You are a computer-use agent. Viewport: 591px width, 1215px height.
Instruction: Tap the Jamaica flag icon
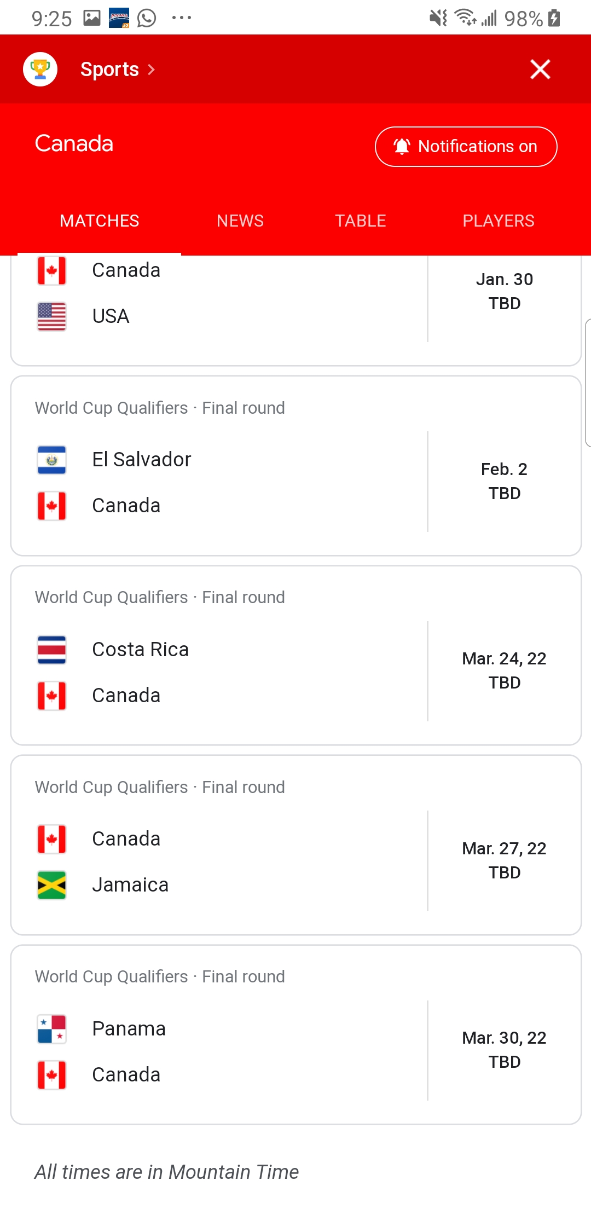click(52, 885)
